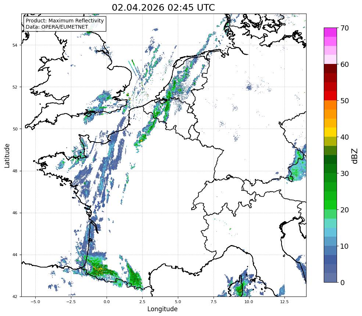Click the latitude tick label "42"
Image resolution: width=362 pixels, height=316 pixels.
pyautogui.click(x=15, y=297)
